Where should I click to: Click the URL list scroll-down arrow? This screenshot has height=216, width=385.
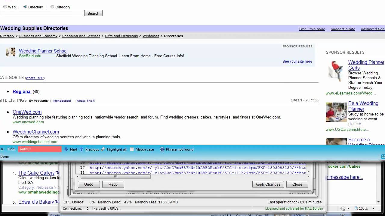308,172
